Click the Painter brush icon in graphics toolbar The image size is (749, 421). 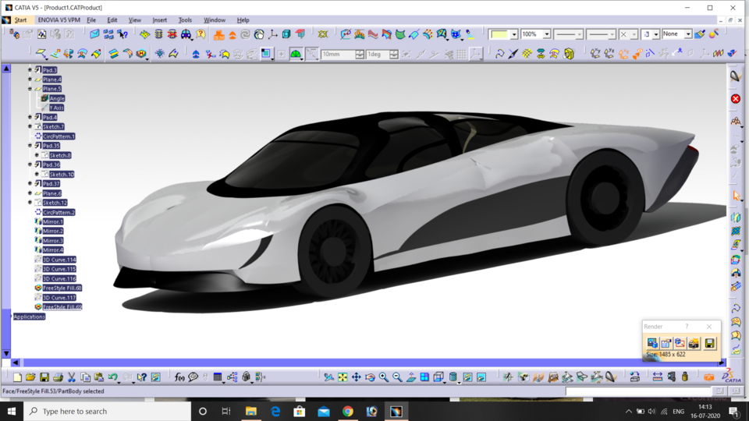click(700, 34)
